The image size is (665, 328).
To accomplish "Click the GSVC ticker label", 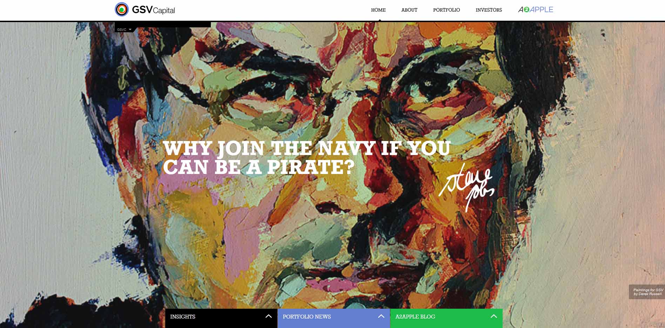I will point(122,29).
